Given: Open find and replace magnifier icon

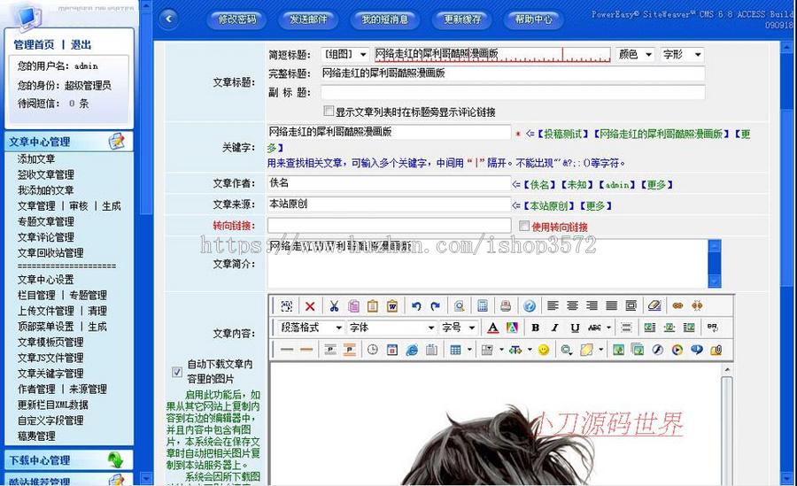Looking at the screenshot, I should point(459,306).
